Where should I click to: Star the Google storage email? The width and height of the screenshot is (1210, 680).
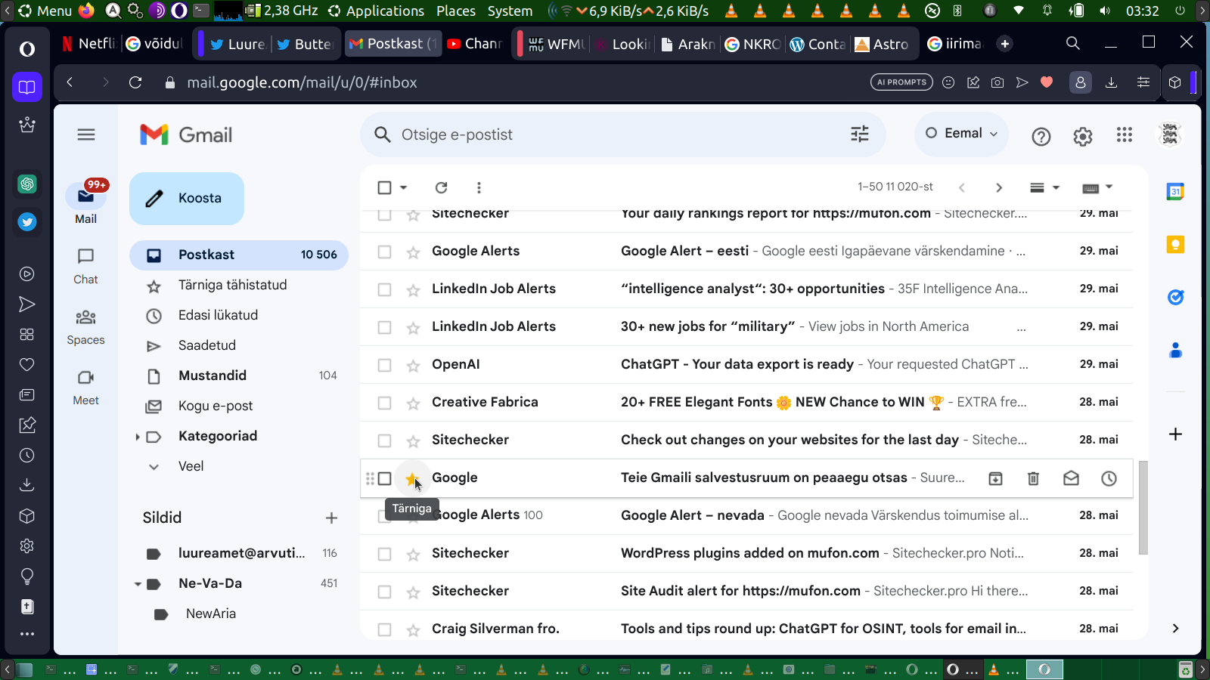(x=413, y=478)
